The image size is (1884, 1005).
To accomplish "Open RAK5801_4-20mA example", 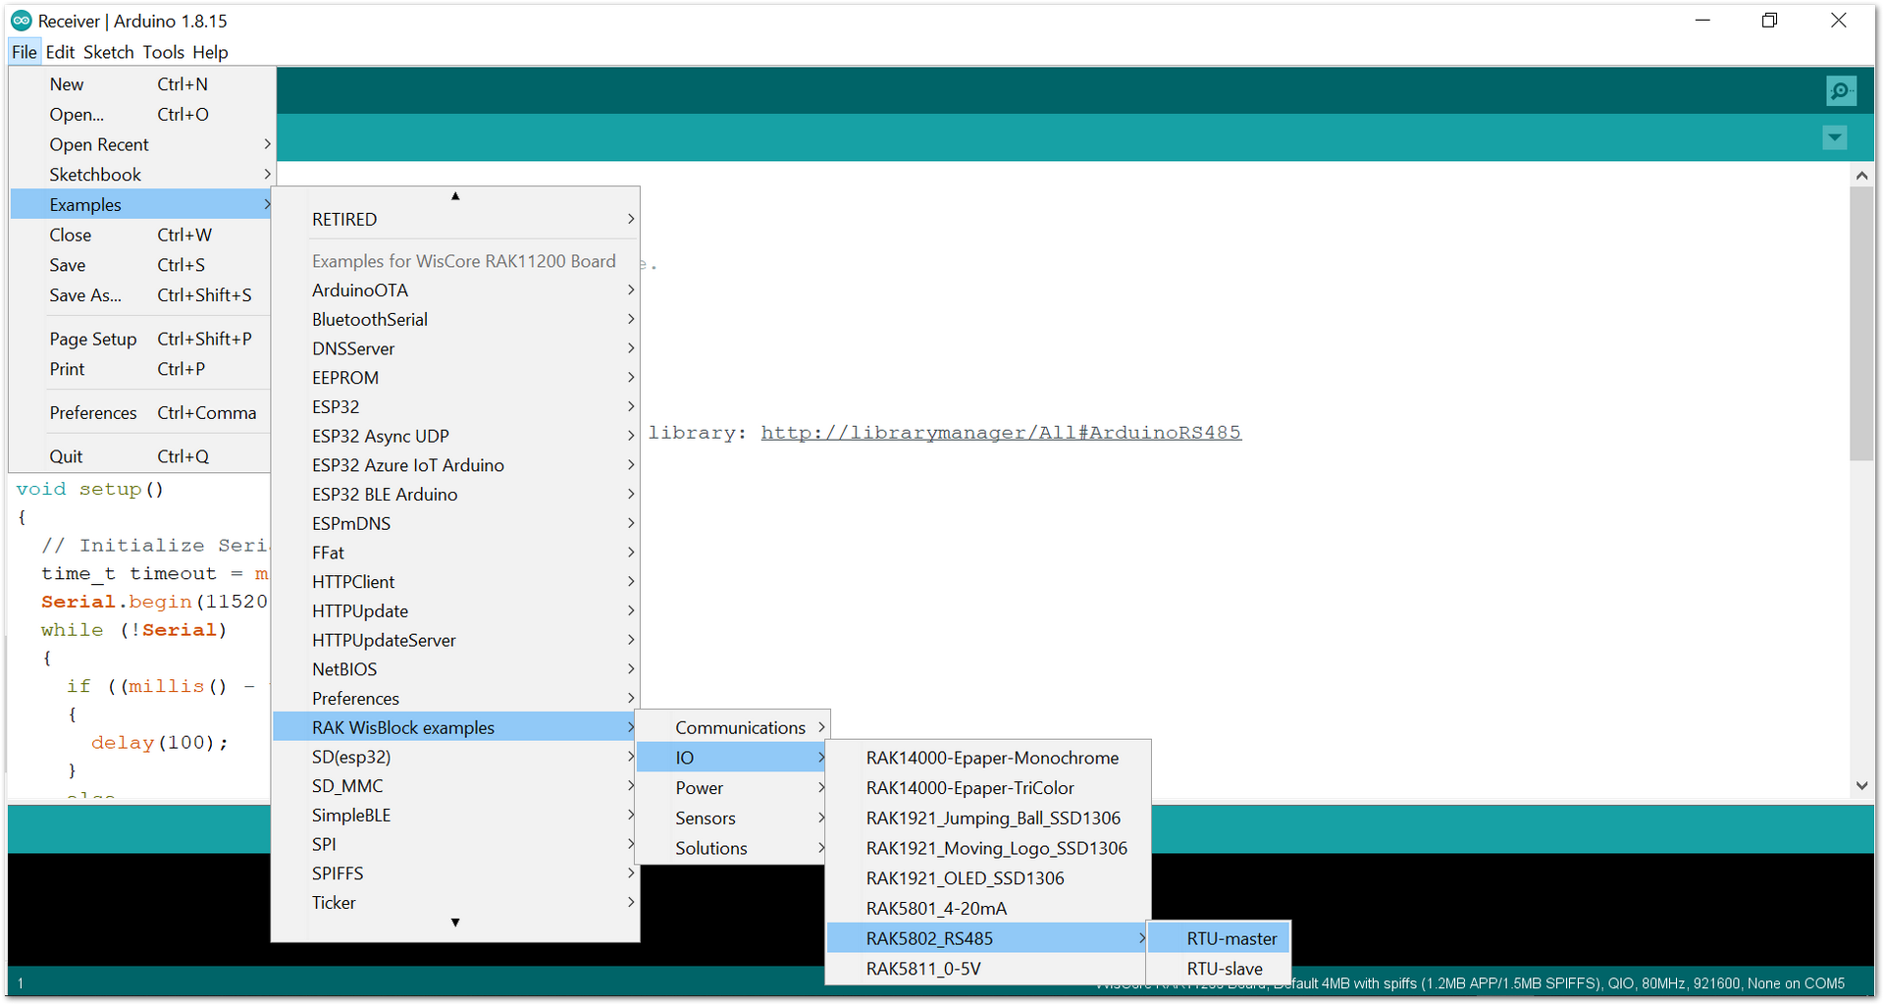I will [988, 909].
